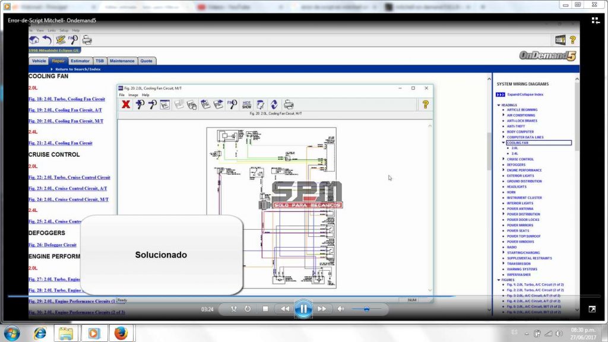Select 2.4L under COOLING FAN index

pos(515,154)
